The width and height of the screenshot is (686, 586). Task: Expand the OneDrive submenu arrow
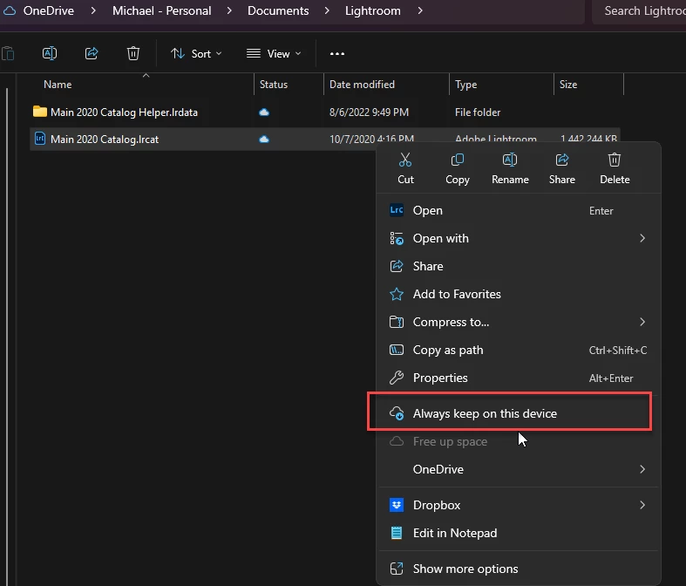coord(642,469)
